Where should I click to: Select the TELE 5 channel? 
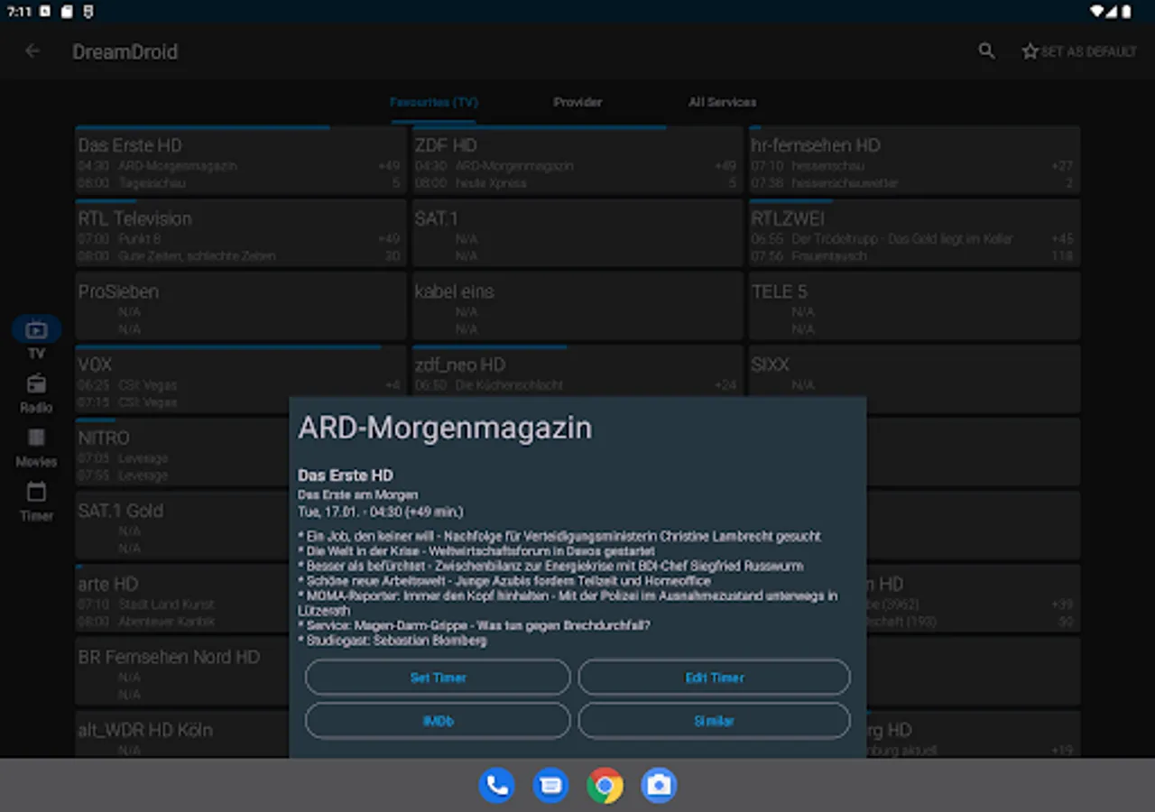[914, 307]
